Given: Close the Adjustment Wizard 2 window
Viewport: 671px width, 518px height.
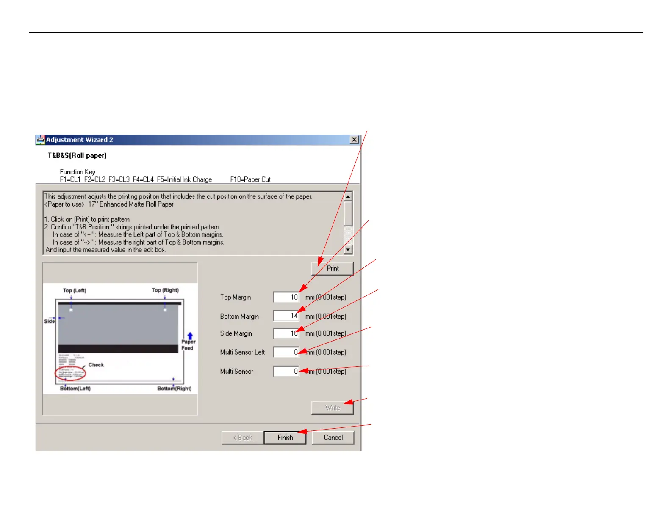Looking at the screenshot, I should (x=355, y=140).
